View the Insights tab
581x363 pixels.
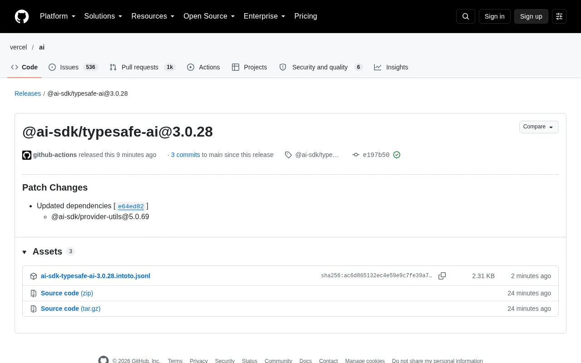391,67
